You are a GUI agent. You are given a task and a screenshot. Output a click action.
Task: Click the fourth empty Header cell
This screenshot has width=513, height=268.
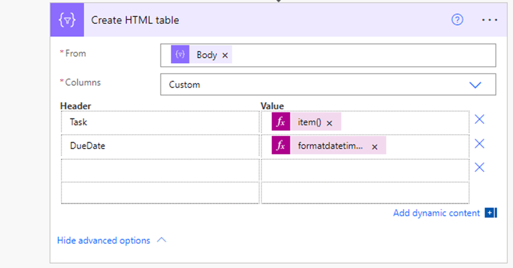pos(160,193)
